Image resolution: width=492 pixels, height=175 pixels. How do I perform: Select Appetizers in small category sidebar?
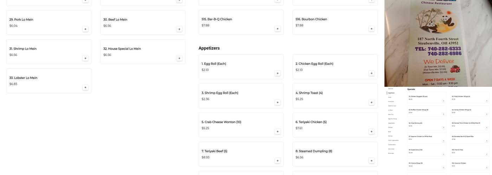tap(391, 93)
